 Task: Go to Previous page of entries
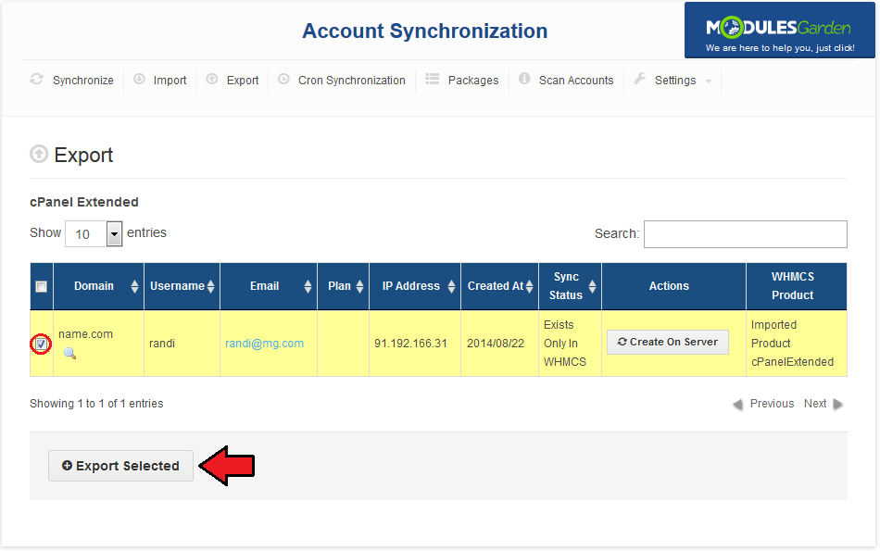click(x=772, y=404)
